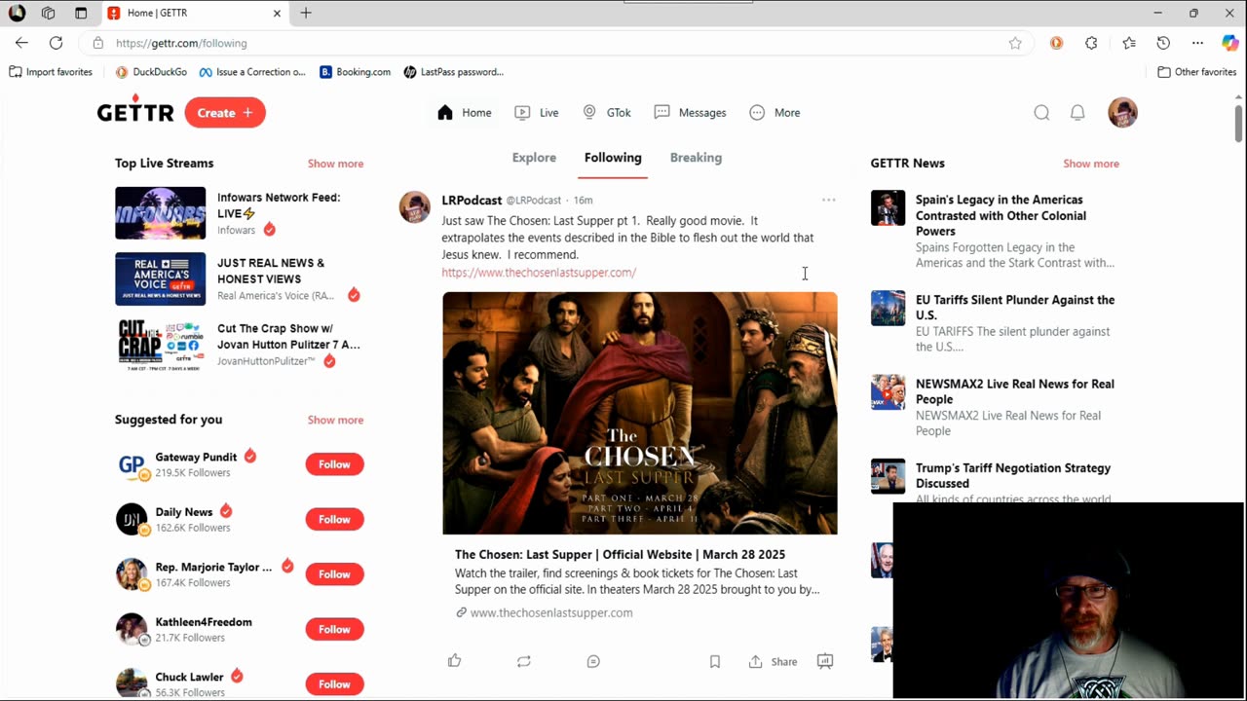Screen dimensions: 1247x701
Task: Switch to the Explore tab
Action: pyautogui.click(x=534, y=158)
